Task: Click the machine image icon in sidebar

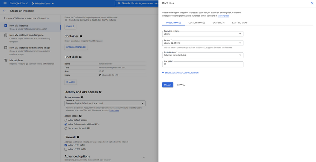Action: 6,48
